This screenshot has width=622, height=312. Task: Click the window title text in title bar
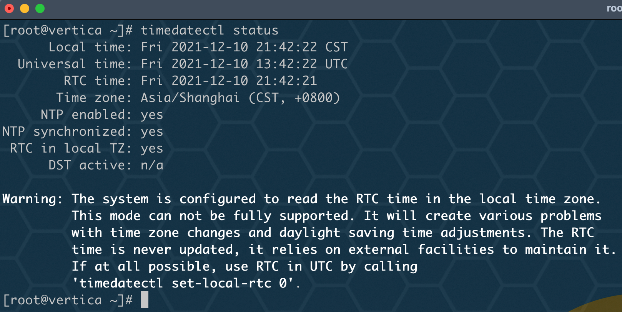click(x=614, y=8)
